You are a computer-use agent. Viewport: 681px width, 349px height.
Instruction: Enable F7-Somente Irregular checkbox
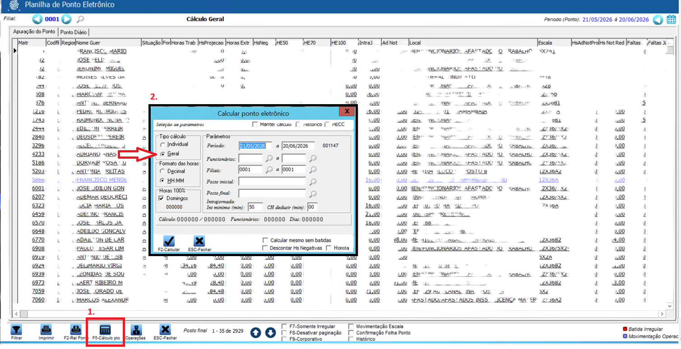(x=284, y=326)
